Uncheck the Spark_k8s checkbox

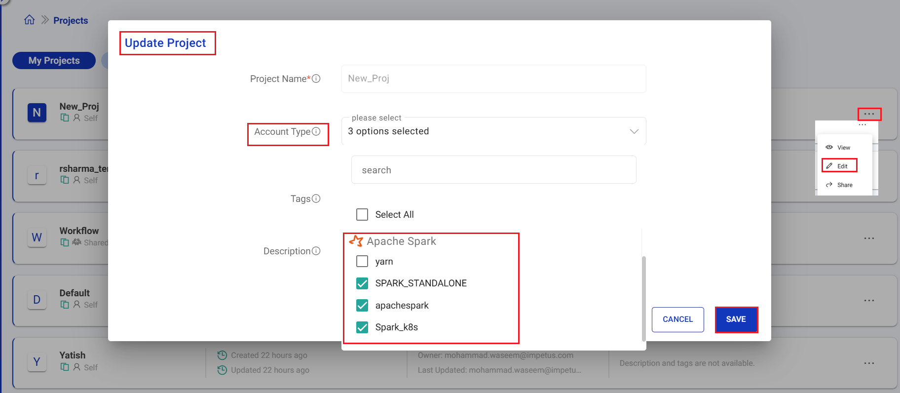pos(362,327)
